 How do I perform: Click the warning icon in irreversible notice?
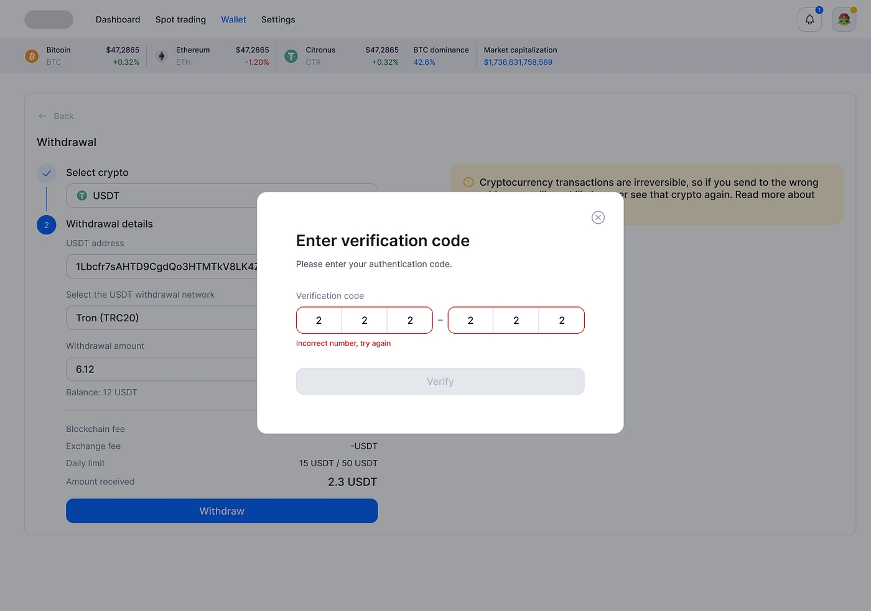click(x=468, y=182)
